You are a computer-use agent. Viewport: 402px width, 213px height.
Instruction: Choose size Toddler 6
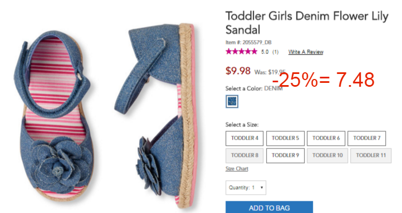tap(326, 138)
